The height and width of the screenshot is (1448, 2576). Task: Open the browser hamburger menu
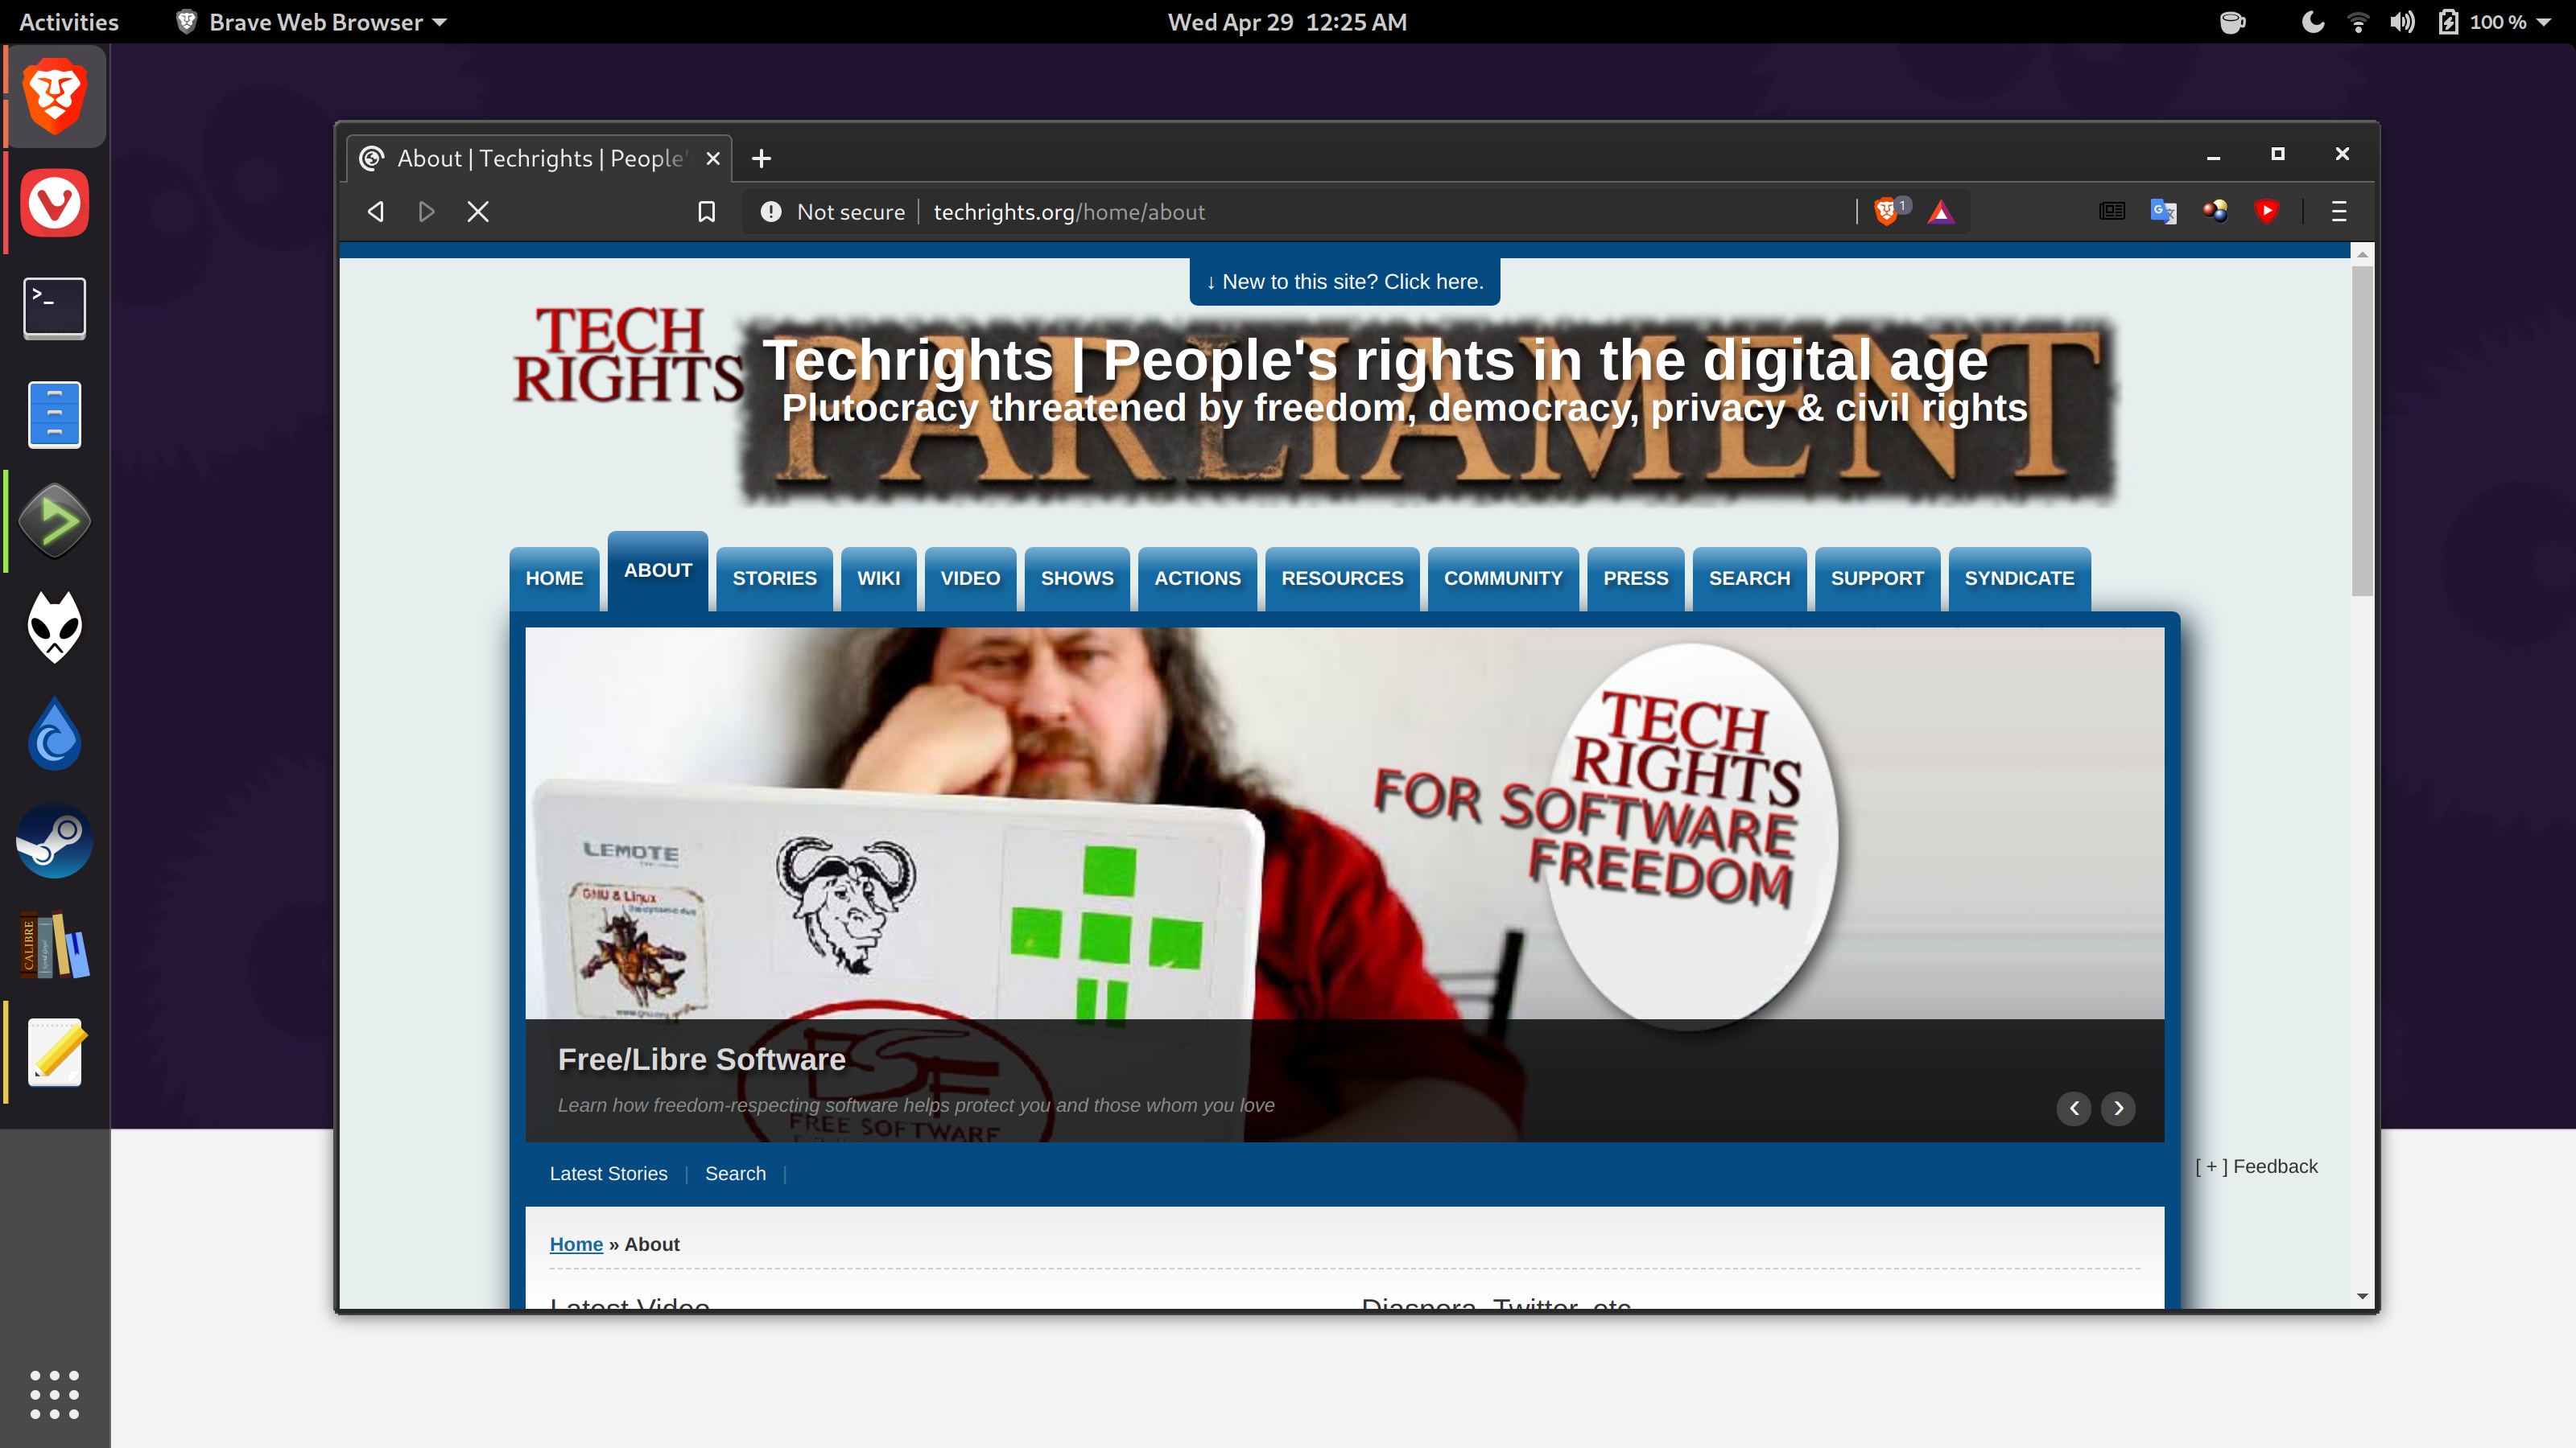pos(2339,212)
